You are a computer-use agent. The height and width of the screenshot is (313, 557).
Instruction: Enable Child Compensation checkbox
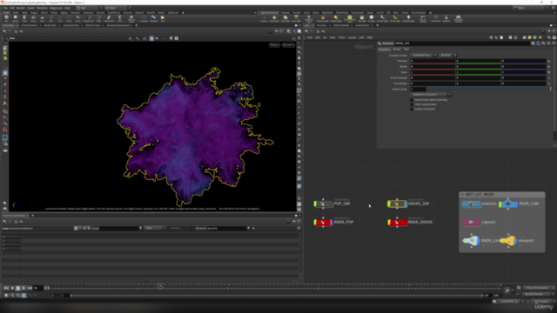412,104
